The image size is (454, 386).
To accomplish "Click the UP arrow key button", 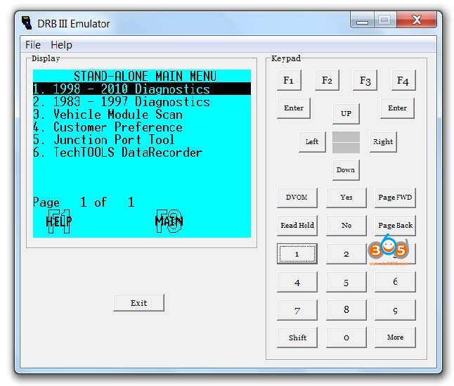I will [x=346, y=113].
